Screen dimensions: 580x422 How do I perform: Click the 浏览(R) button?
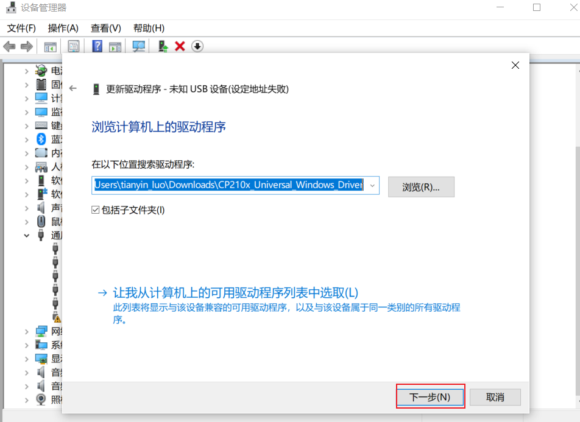coord(421,186)
